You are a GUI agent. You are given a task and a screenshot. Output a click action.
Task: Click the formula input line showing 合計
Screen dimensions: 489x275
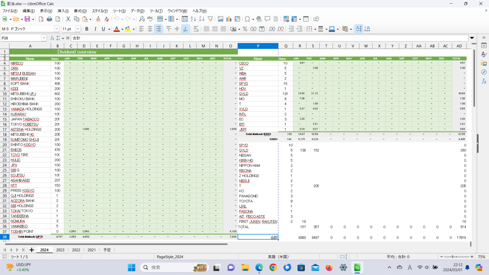pos(270,38)
